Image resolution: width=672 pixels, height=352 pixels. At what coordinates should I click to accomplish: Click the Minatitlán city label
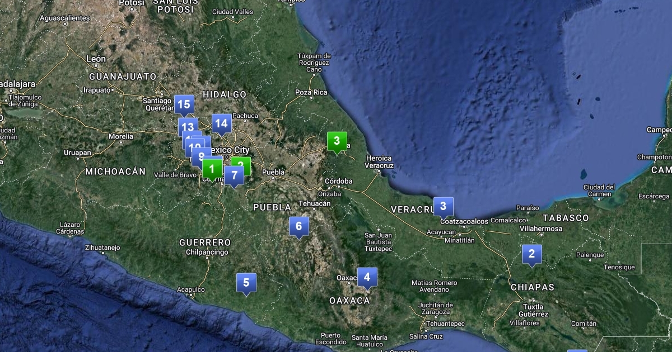coord(459,241)
